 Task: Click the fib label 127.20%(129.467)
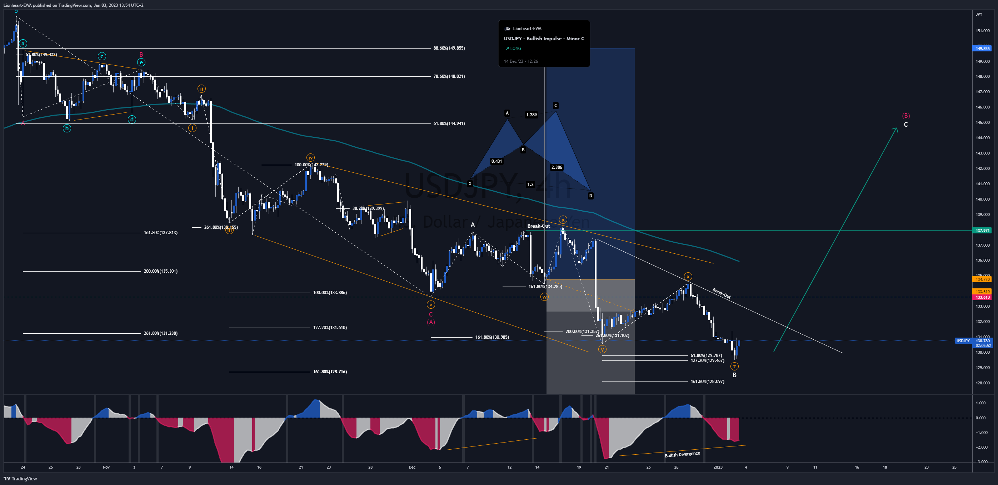pos(707,360)
